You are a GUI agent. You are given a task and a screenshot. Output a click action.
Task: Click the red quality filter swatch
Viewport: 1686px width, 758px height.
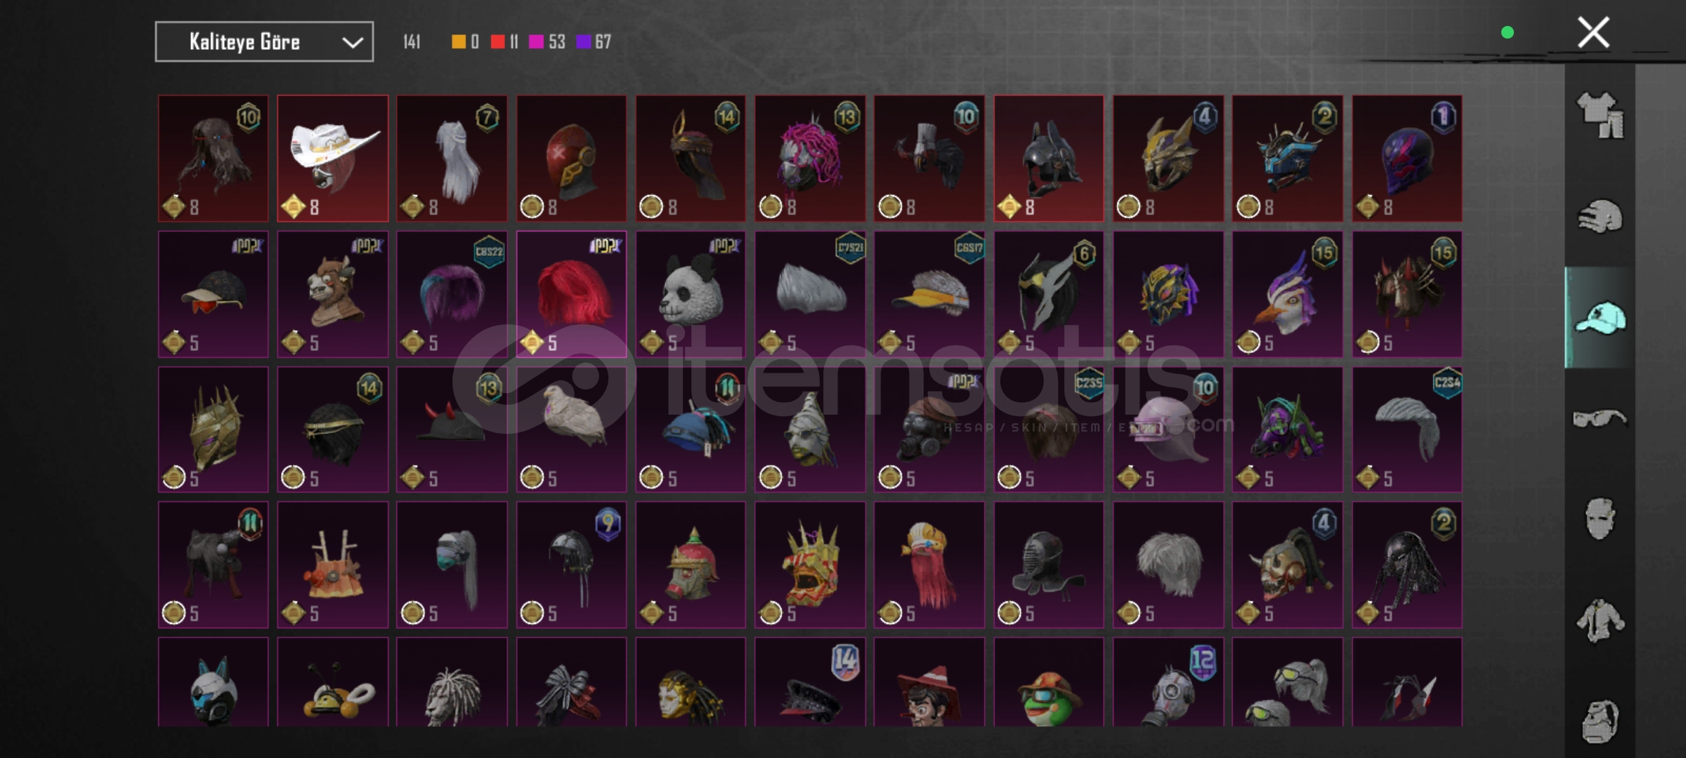497,42
